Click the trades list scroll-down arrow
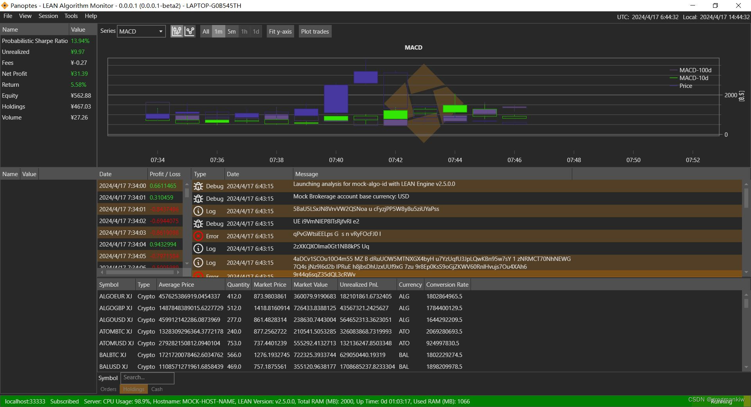The image size is (751, 407). click(187, 264)
